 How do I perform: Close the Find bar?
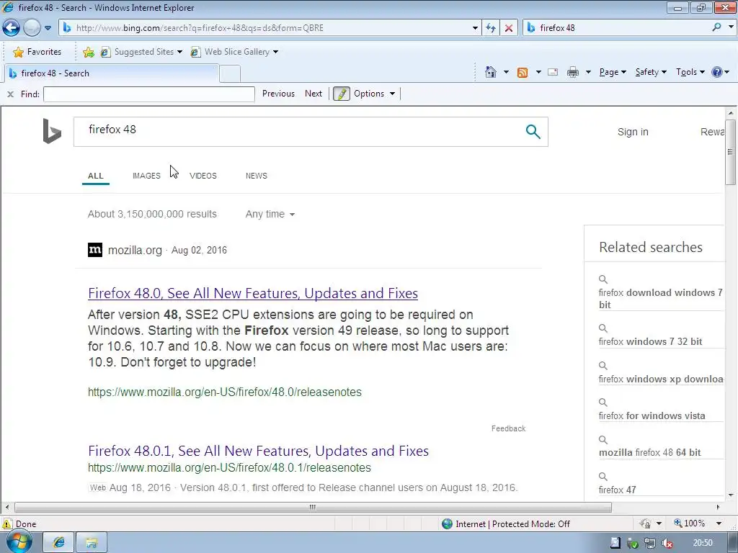[10, 94]
